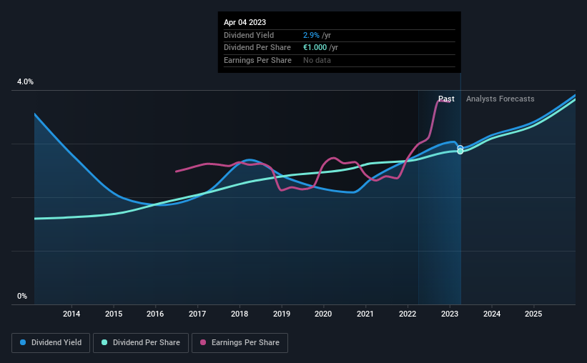587x363 pixels.
Task: Click the Past section label
Action: [446, 99]
